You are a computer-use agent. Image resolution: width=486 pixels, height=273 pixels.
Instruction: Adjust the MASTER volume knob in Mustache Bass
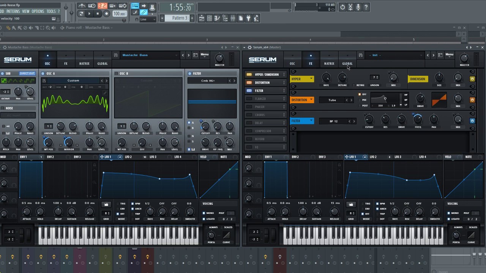tap(219, 58)
